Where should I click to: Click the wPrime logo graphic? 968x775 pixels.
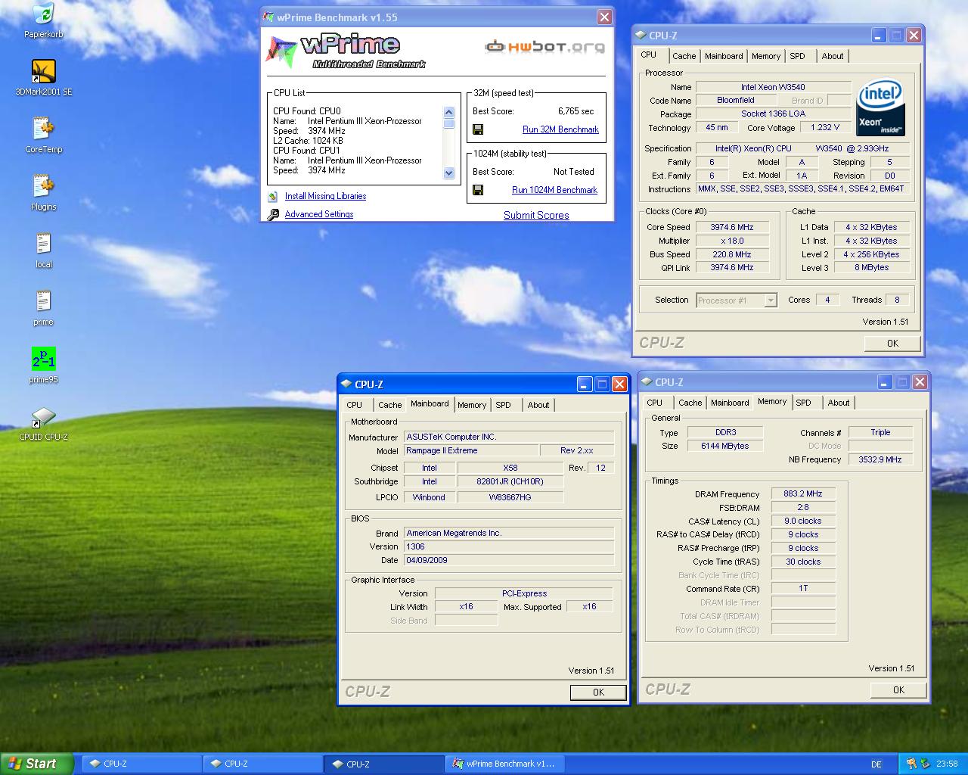pyautogui.click(x=347, y=51)
